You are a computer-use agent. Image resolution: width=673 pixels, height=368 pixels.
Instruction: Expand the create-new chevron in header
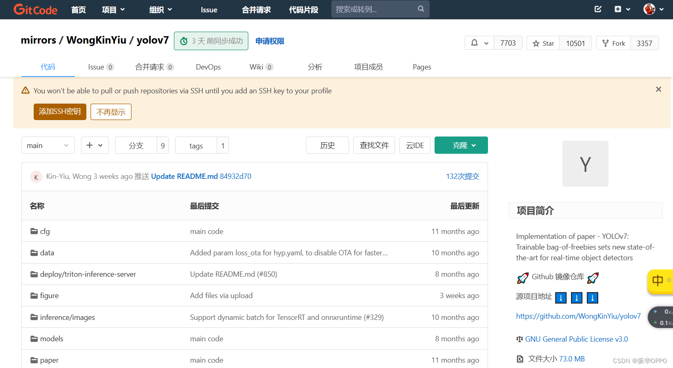628,9
